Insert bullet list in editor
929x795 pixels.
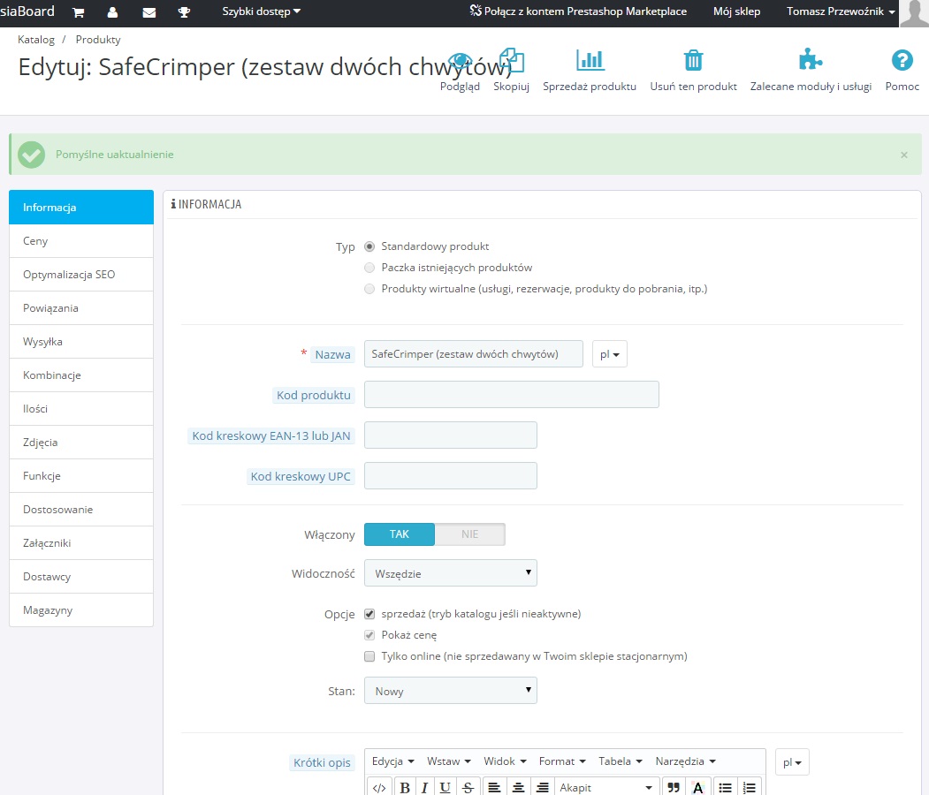(725, 787)
